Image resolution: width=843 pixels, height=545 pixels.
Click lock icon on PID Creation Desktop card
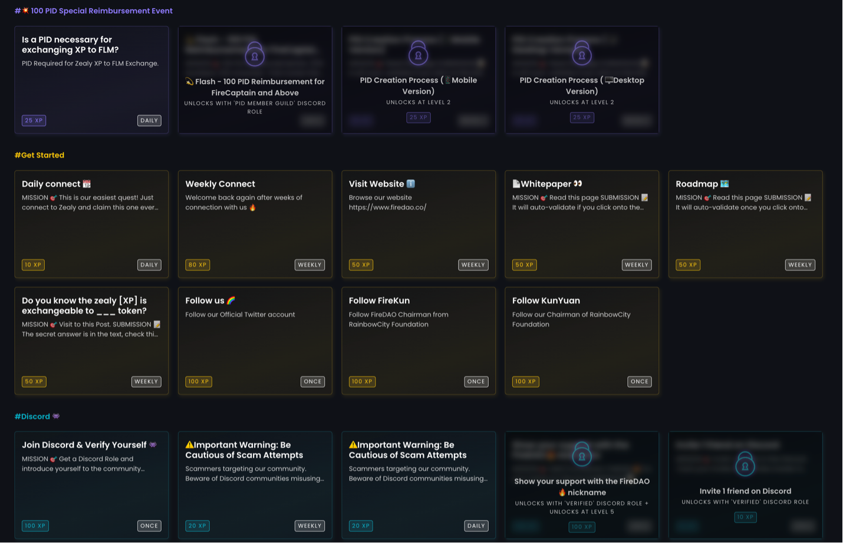tap(581, 54)
